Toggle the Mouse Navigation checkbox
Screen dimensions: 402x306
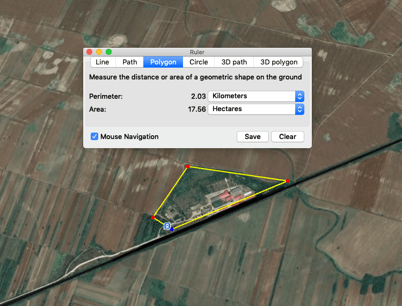[x=94, y=136]
